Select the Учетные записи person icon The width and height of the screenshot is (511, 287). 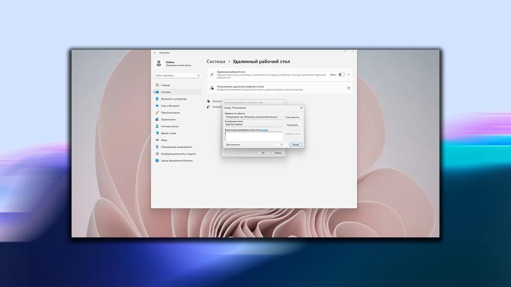click(x=157, y=126)
